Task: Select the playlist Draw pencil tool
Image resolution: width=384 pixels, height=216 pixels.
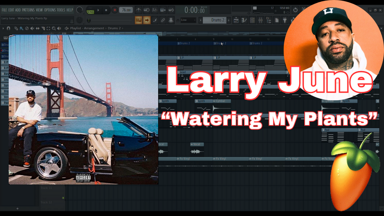Action: [x=16, y=28]
